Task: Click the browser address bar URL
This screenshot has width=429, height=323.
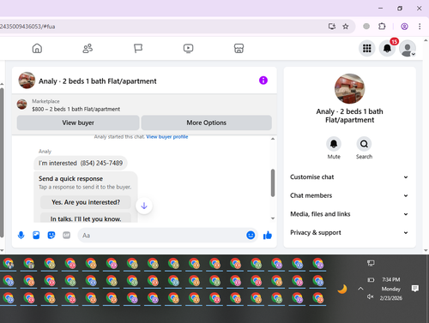Action: click(x=27, y=27)
